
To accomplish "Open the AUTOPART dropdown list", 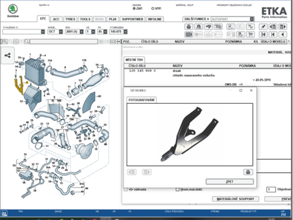I will [x=252, y=19].
